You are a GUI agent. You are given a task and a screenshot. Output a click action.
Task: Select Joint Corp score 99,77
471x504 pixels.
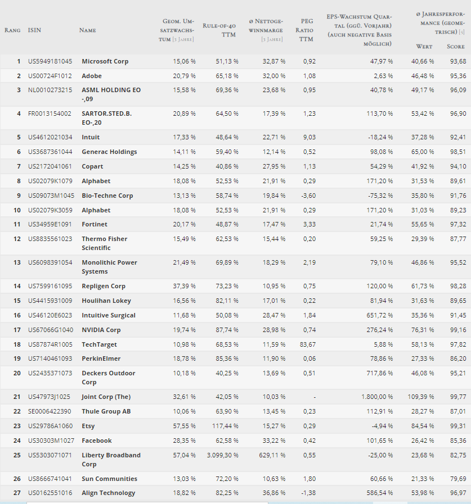coord(458,397)
